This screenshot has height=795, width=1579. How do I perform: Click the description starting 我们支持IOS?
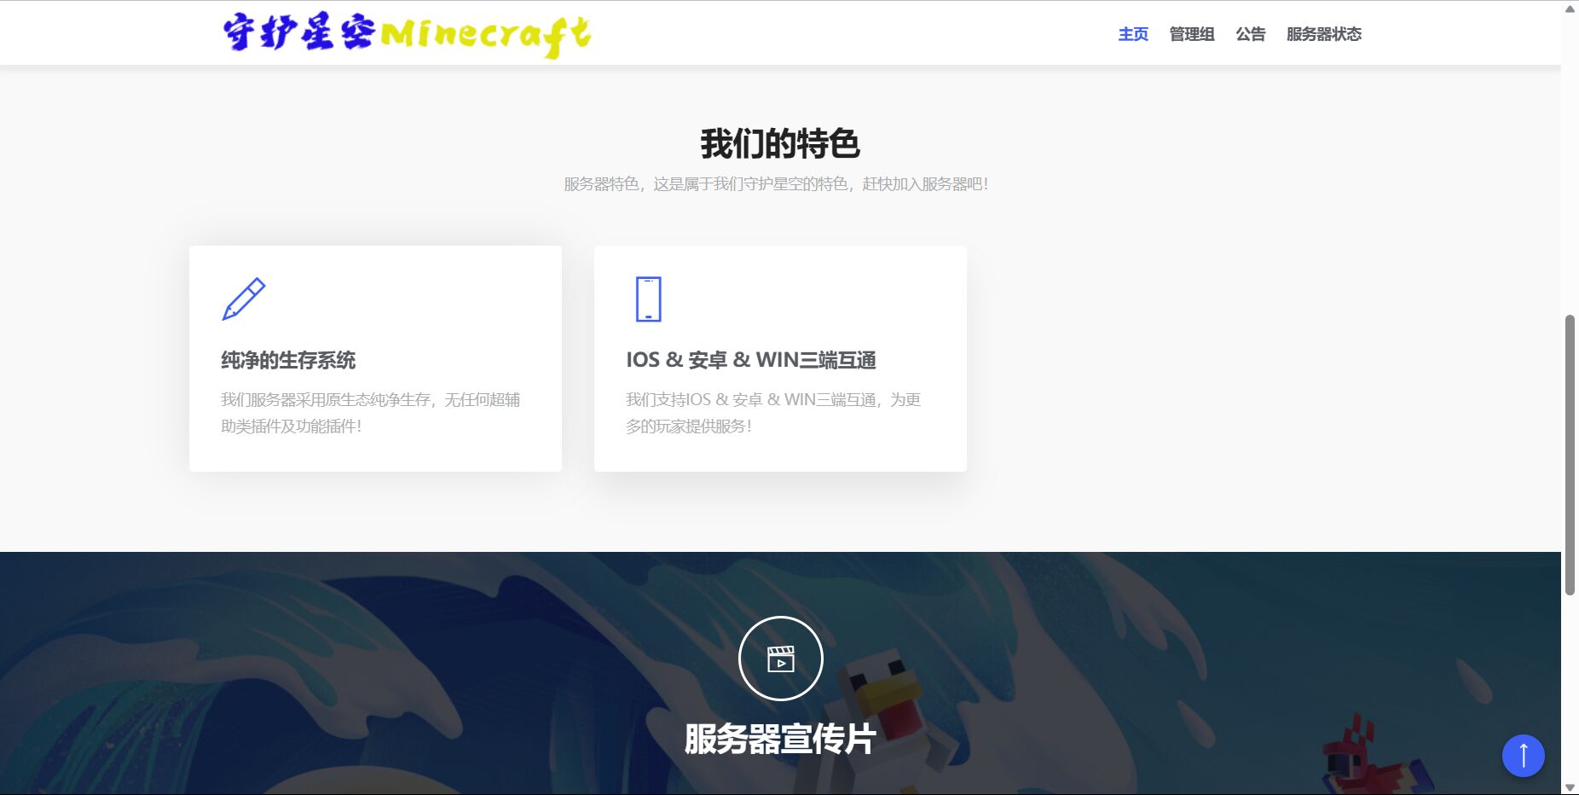click(x=773, y=413)
